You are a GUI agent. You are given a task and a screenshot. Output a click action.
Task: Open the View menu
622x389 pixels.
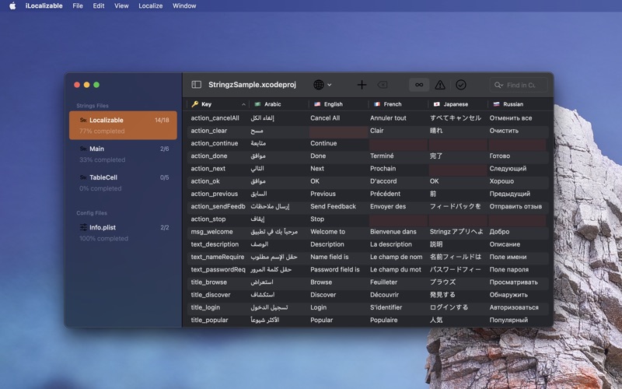121,5
